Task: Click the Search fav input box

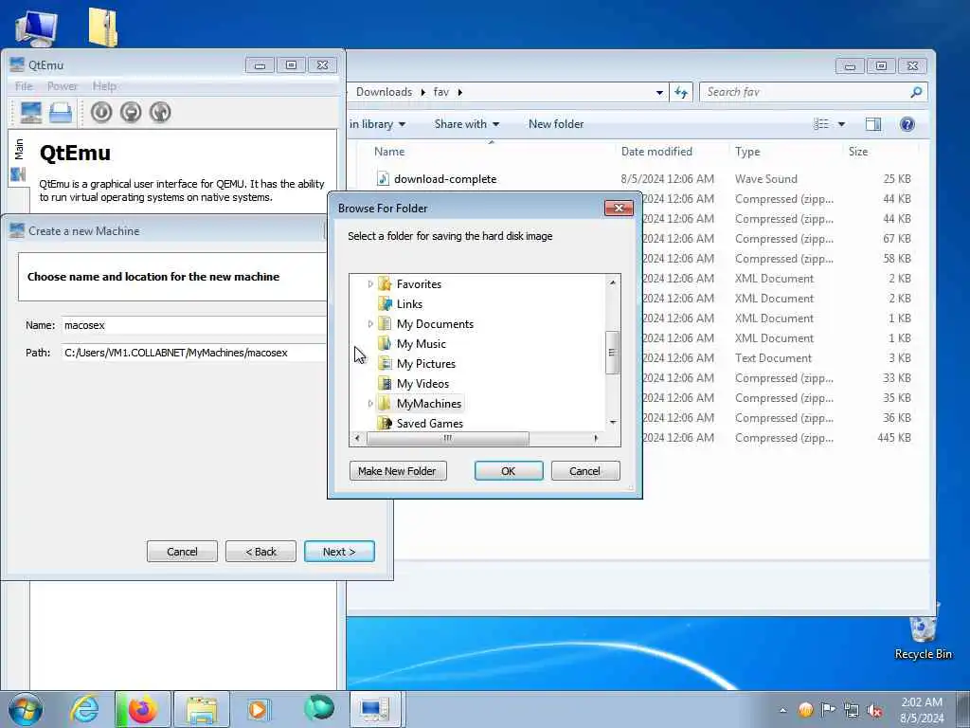Action: coord(804,92)
